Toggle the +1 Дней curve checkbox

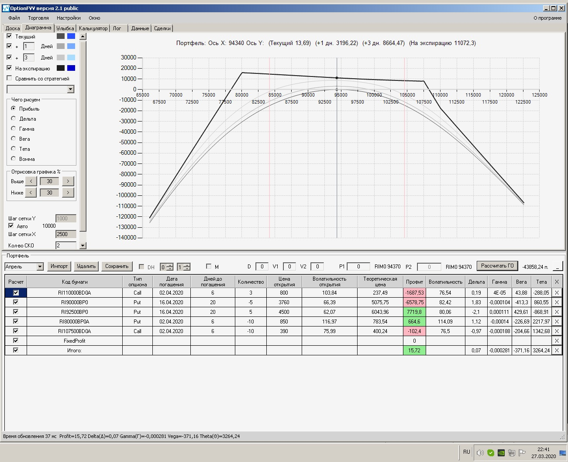pos(9,45)
